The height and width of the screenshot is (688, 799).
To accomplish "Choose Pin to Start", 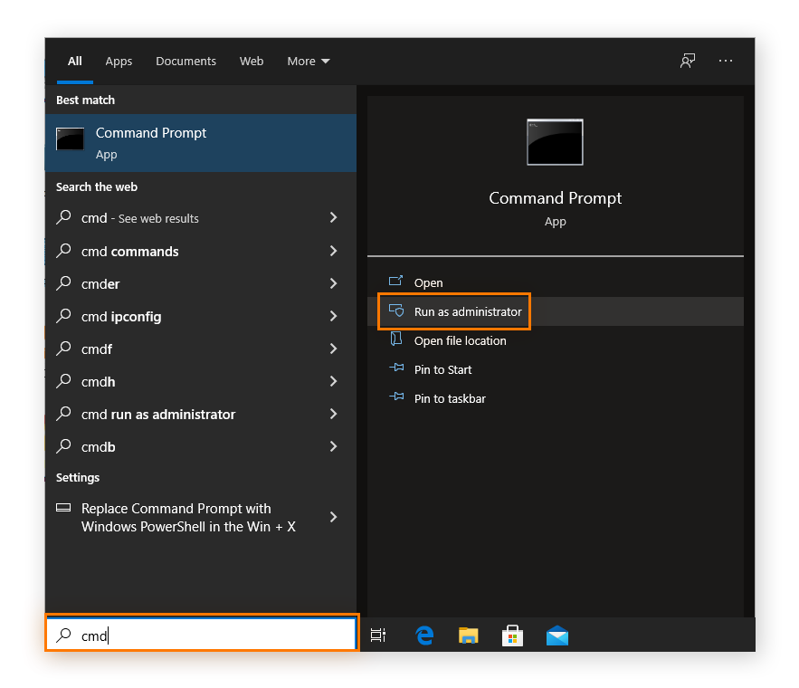I will coord(442,369).
